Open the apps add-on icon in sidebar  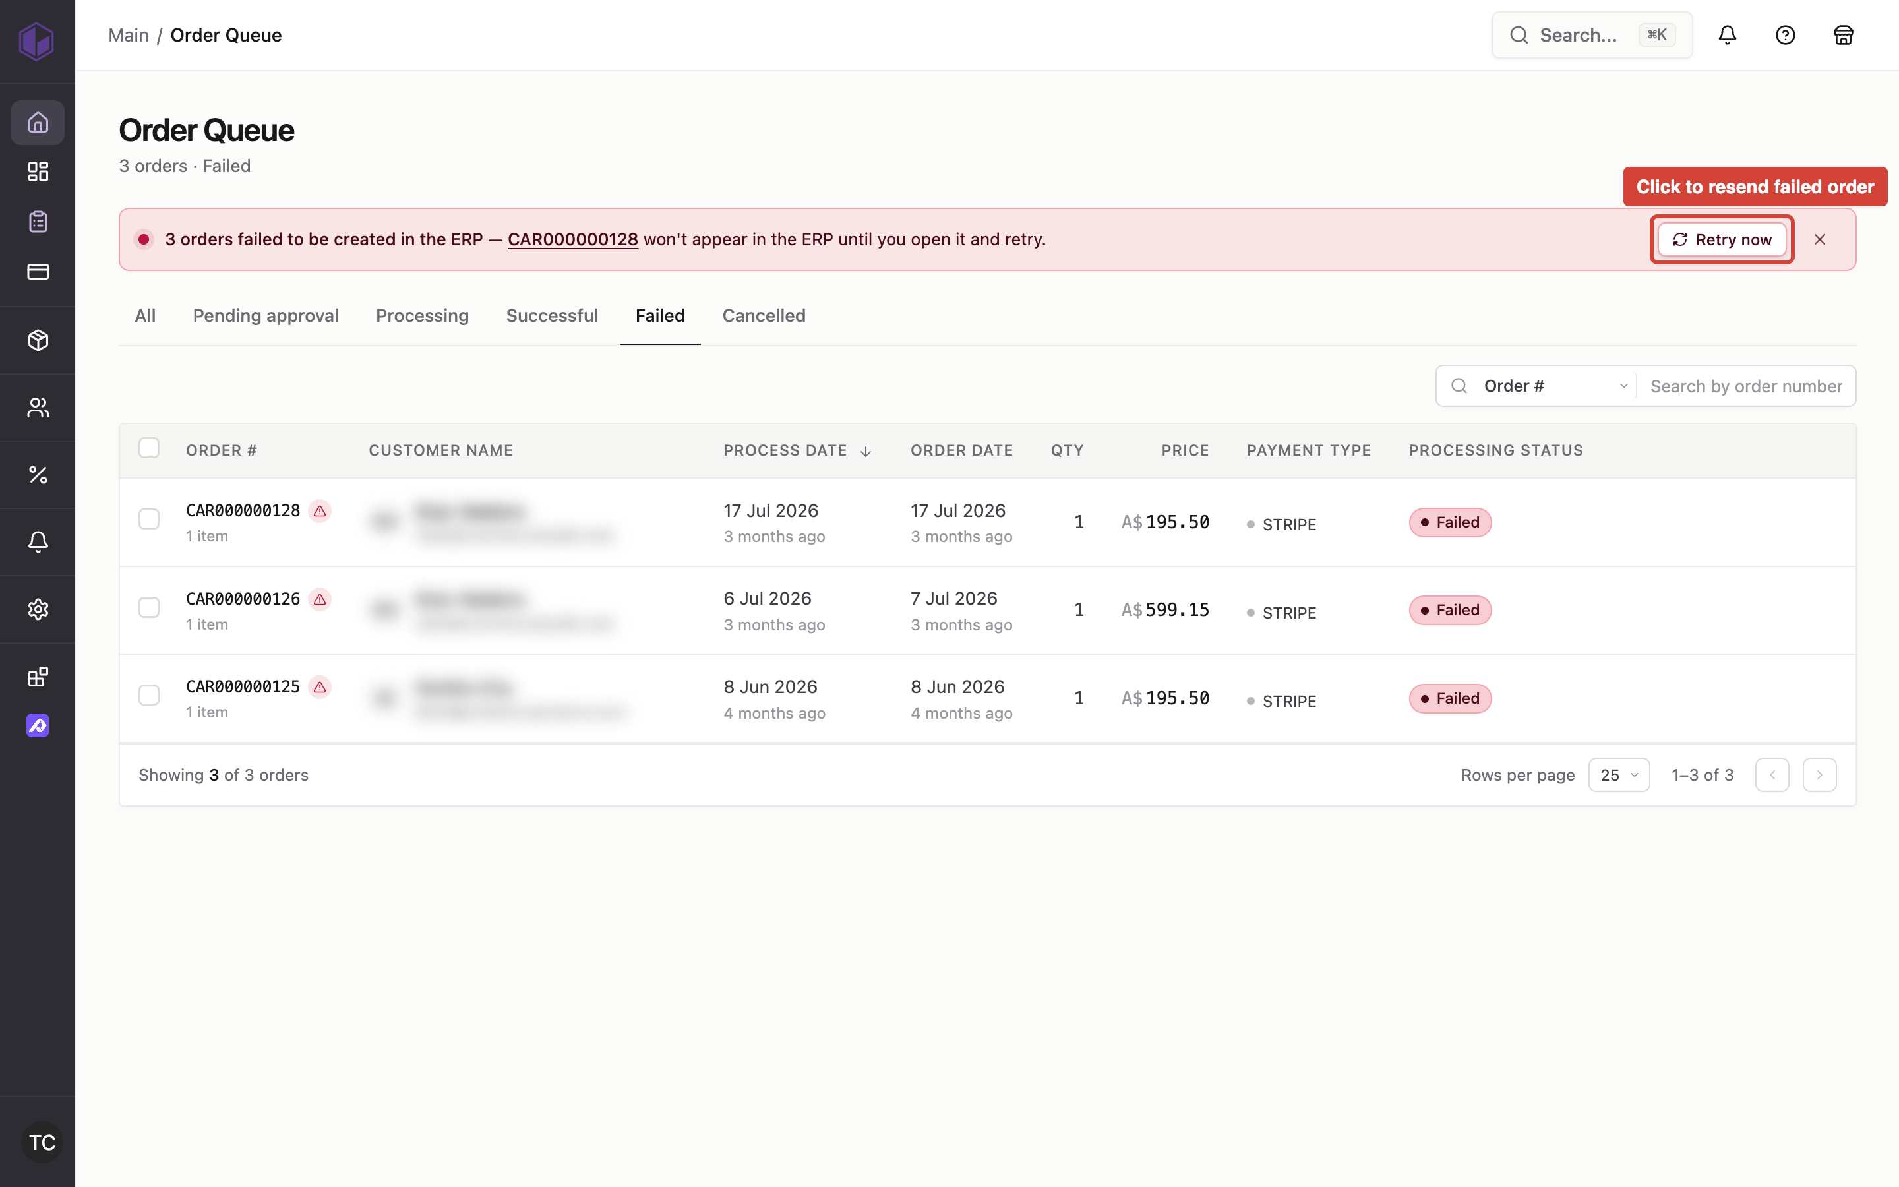(x=38, y=677)
